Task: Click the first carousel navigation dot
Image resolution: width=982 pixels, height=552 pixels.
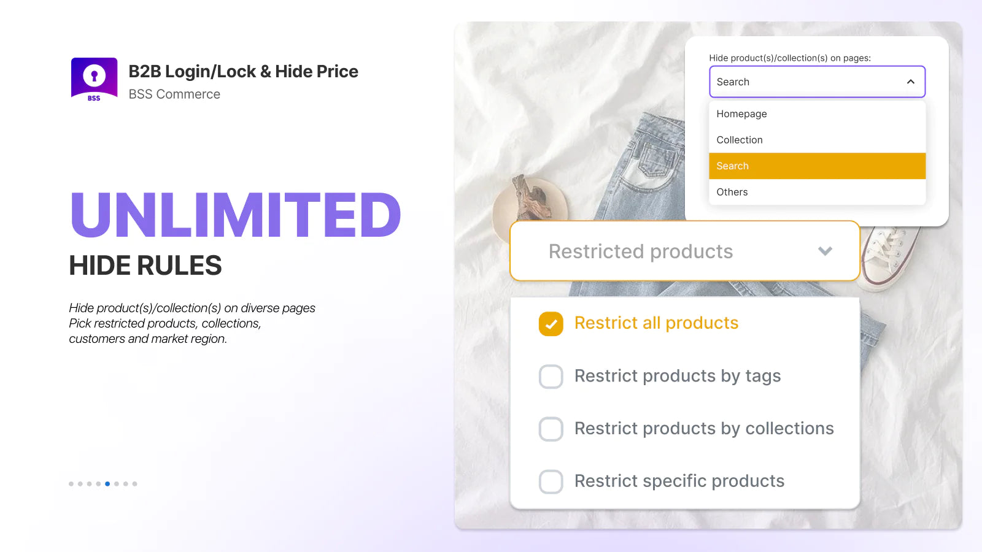Action: click(71, 483)
